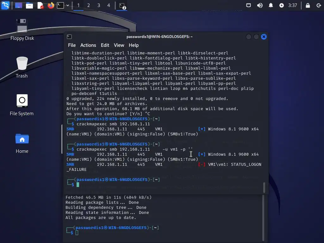Open the terminal View menu
The width and height of the screenshot is (324, 243).
tap(119, 45)
